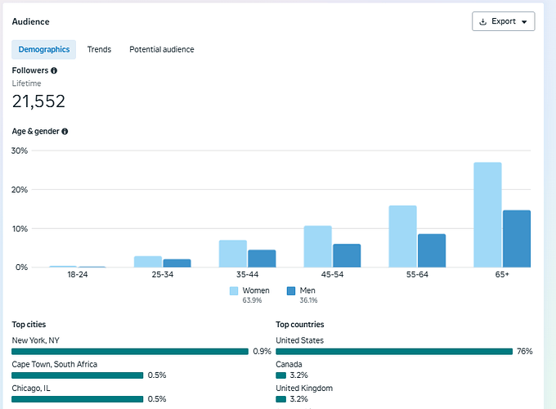Click the Men bar for age 45-54
This screenshot has width=556, height=409.
tap(347, 255)
